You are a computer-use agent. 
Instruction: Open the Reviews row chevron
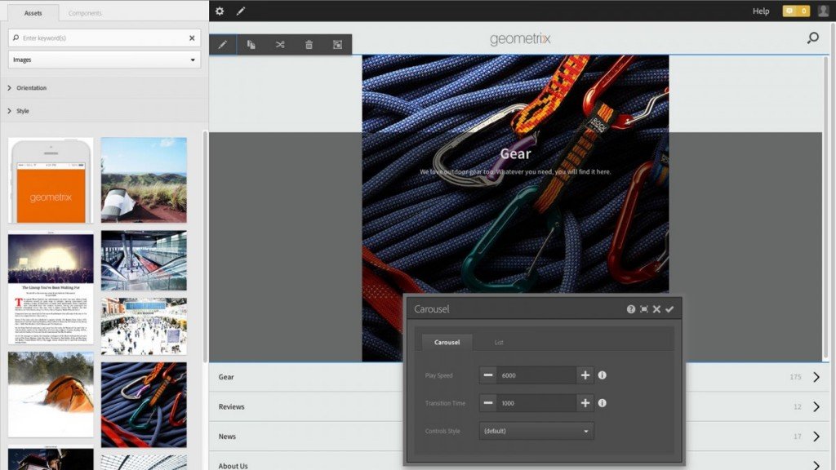[816, 406]
